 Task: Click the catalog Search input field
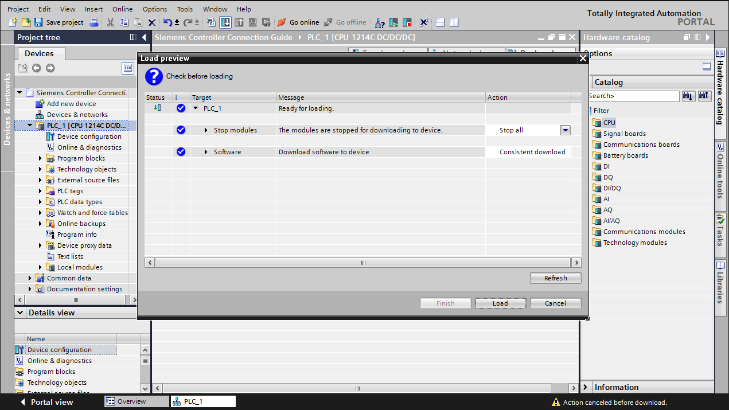633,96
